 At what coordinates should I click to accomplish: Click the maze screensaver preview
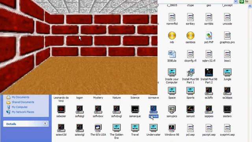click(x=79, y=47)
